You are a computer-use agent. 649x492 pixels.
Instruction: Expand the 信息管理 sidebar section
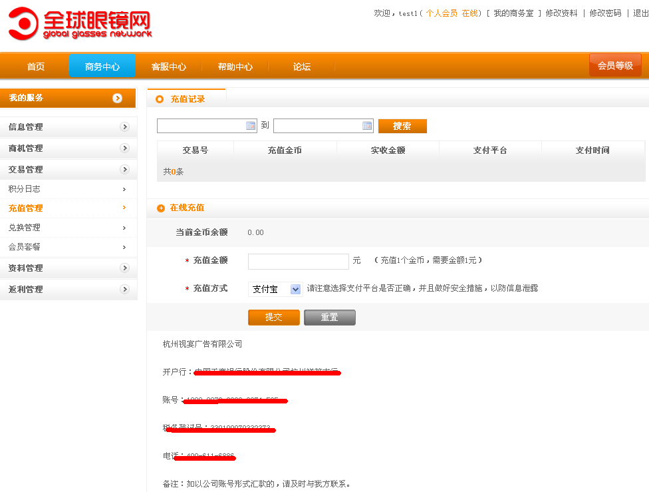tap(124, 127)
